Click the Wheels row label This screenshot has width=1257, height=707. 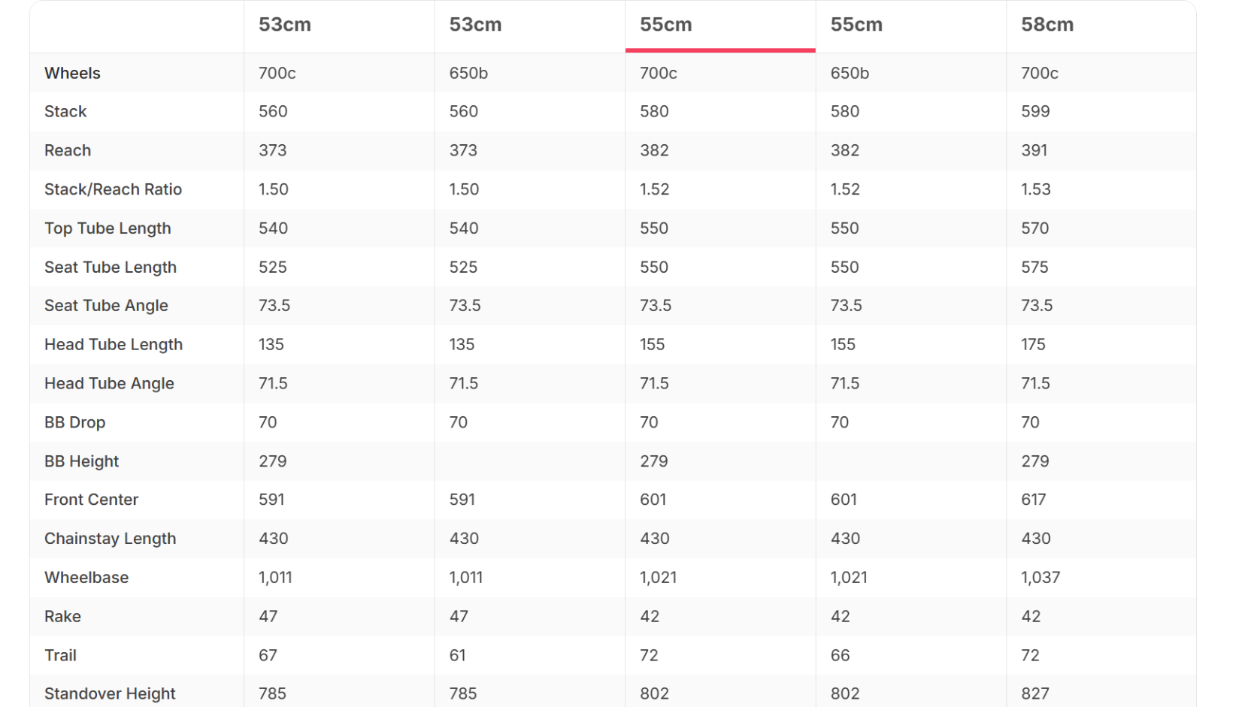click(72, 73)
